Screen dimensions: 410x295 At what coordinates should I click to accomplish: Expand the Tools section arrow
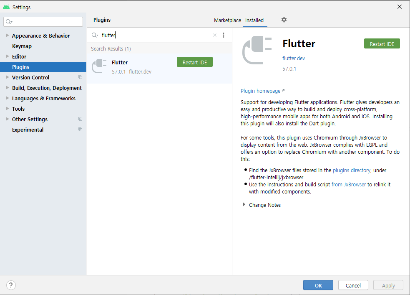click(x=8, y=109)
